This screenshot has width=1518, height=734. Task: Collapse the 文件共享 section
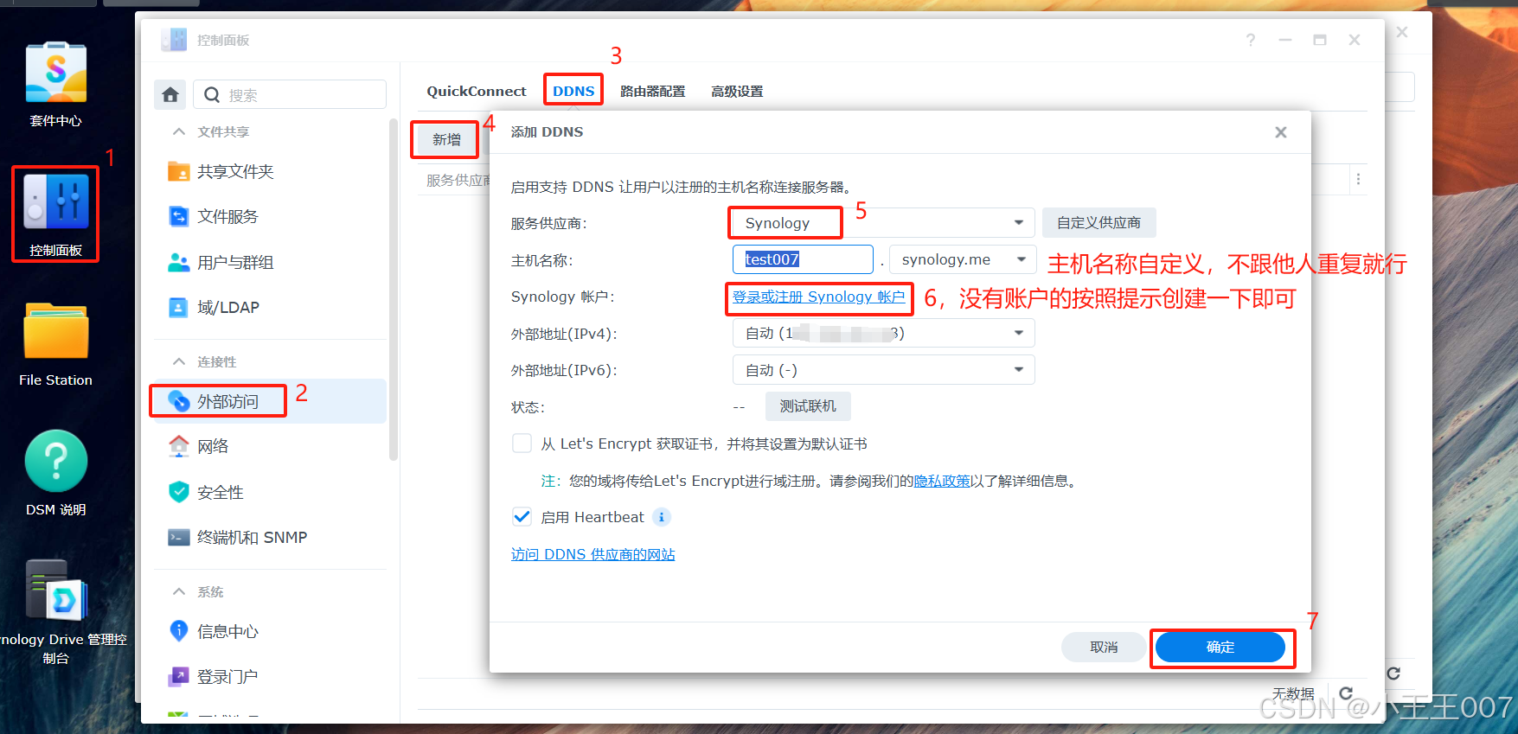pos(179,131)
